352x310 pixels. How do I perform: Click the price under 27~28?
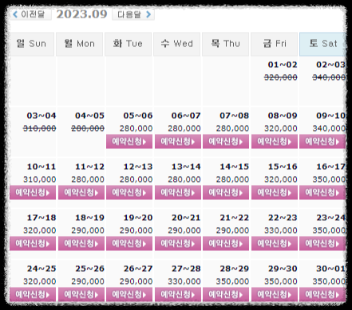(x=184, y=281)
